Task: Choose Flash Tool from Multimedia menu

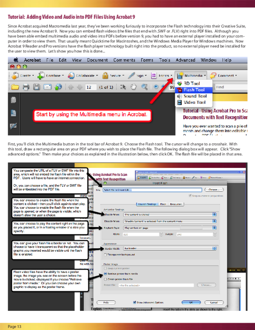Action: (194, 90)
